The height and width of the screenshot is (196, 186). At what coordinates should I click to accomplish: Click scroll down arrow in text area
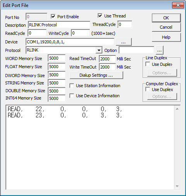point(177,186)
